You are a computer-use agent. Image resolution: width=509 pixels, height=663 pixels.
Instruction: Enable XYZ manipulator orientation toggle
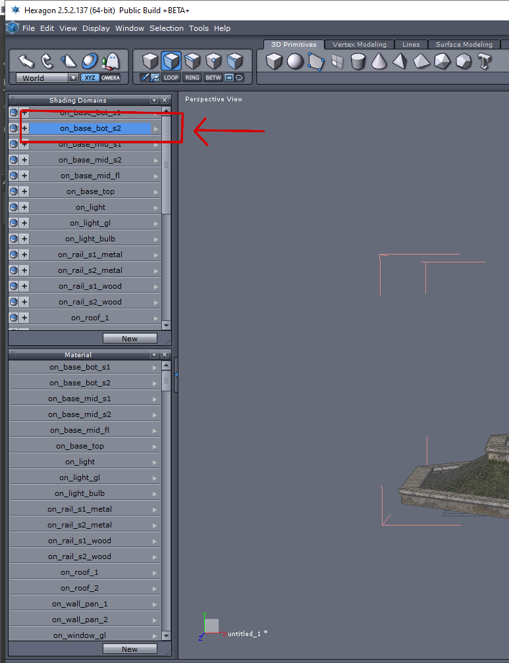90,78
